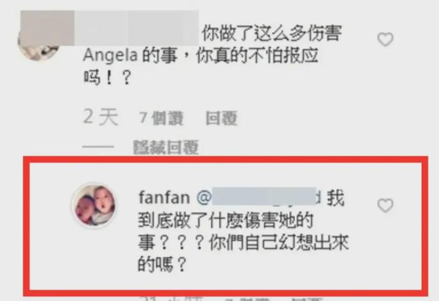
Task: Click the dash line beside 隱藏回覆
Action: [98, 147]
